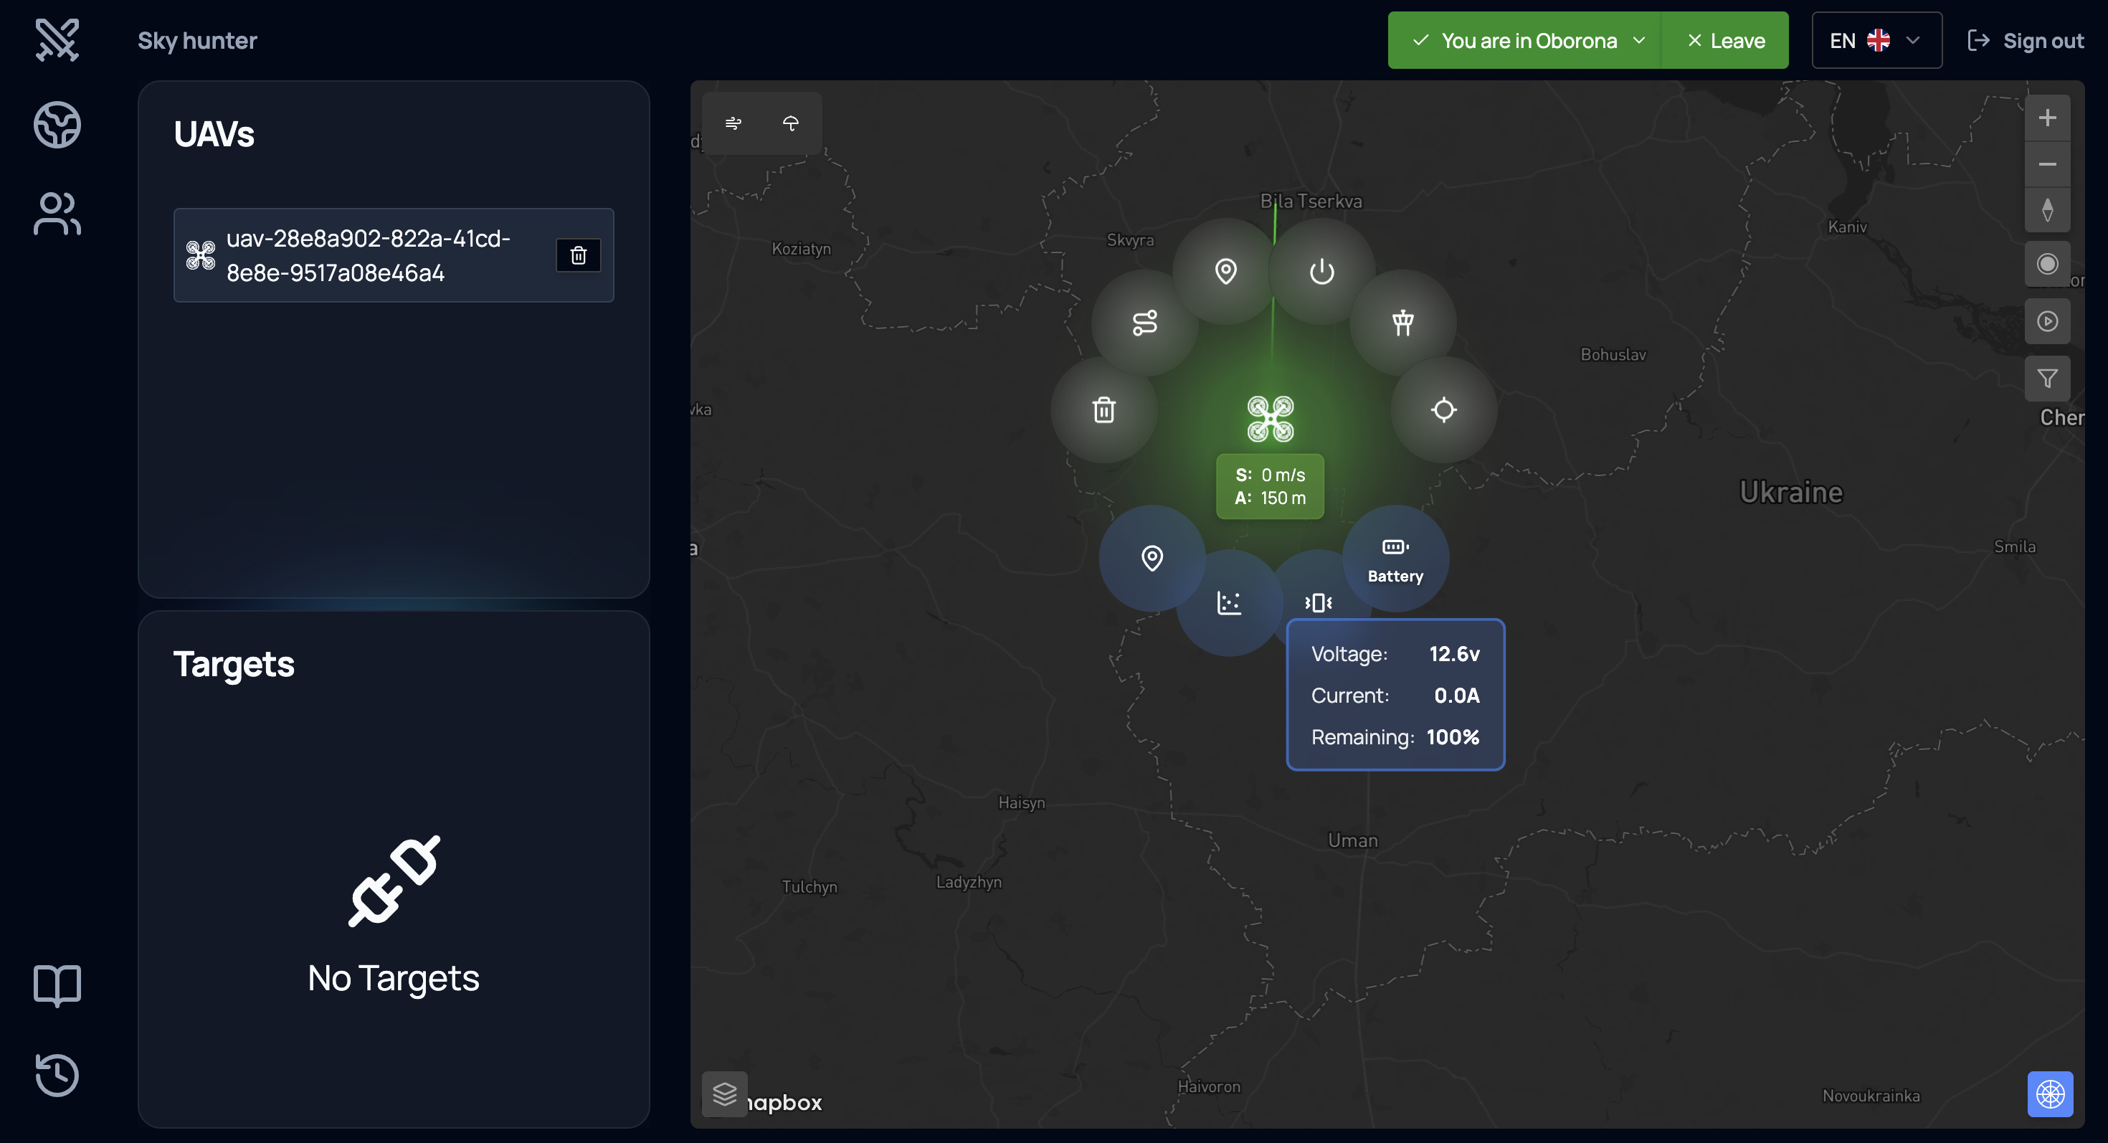Open the map layers stack selector

click(724, 1094)
